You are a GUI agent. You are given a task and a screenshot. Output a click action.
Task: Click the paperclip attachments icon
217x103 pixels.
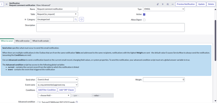158,4
